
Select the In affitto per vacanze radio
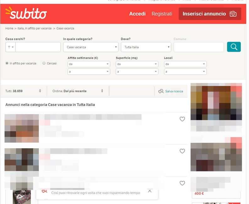(7, 63)
